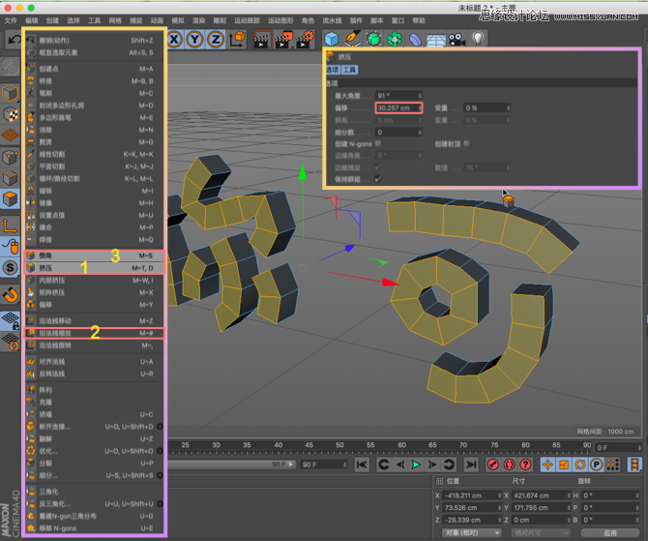The image size is (648, 541).
Task: Click the 应用 (Apply) button
Action: click(x=610, y=532)
